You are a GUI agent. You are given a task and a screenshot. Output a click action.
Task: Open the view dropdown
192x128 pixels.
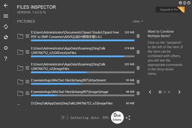(138, 21)
